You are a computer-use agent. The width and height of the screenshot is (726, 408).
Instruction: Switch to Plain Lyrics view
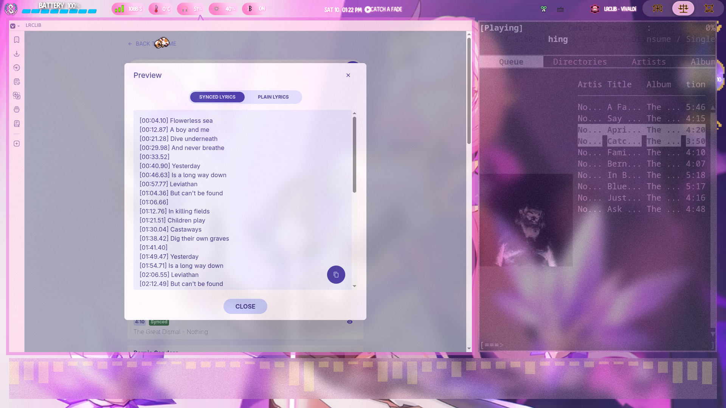pyautogui.click(x=273, y=97)
